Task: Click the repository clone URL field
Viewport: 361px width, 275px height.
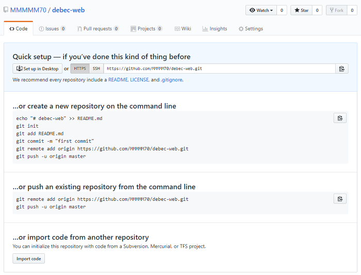Action: [x=219, y=68]
